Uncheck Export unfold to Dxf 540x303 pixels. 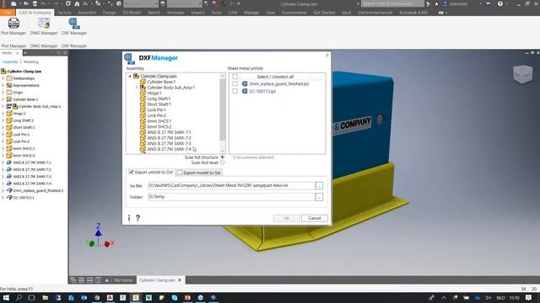[132, 172]
